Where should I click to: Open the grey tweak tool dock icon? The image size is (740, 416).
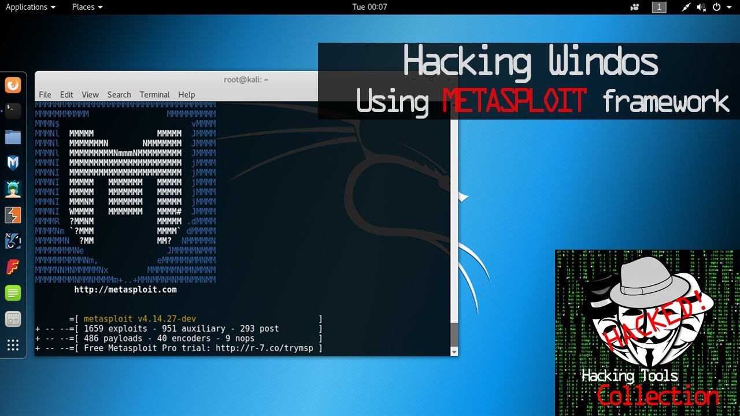(x=13, y=319)
